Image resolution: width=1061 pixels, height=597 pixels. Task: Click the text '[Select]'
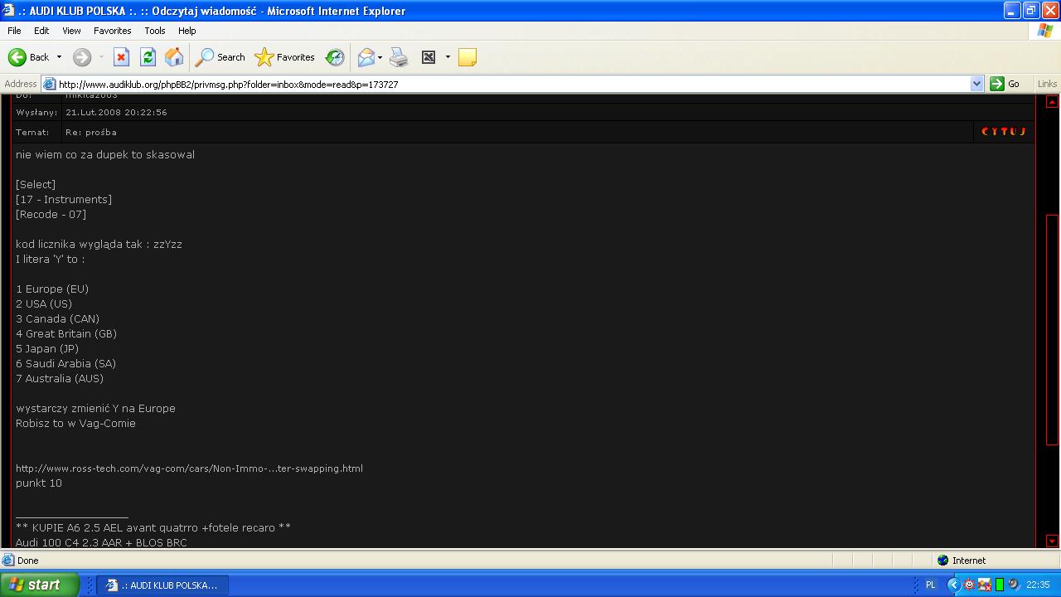pyautogui.click(x=36, y=184)
